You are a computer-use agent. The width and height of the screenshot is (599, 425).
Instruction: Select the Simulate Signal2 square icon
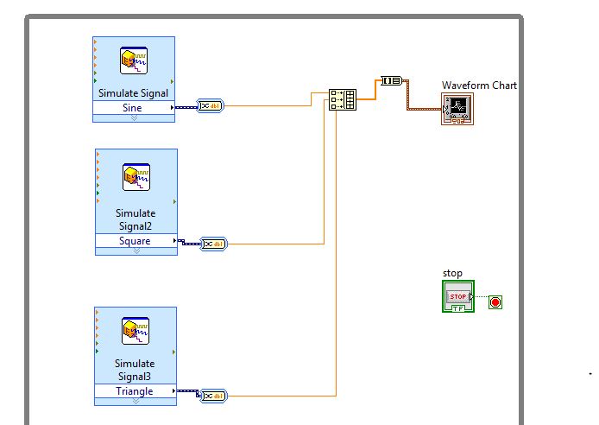pyautogui.click(x=136, y=177)
